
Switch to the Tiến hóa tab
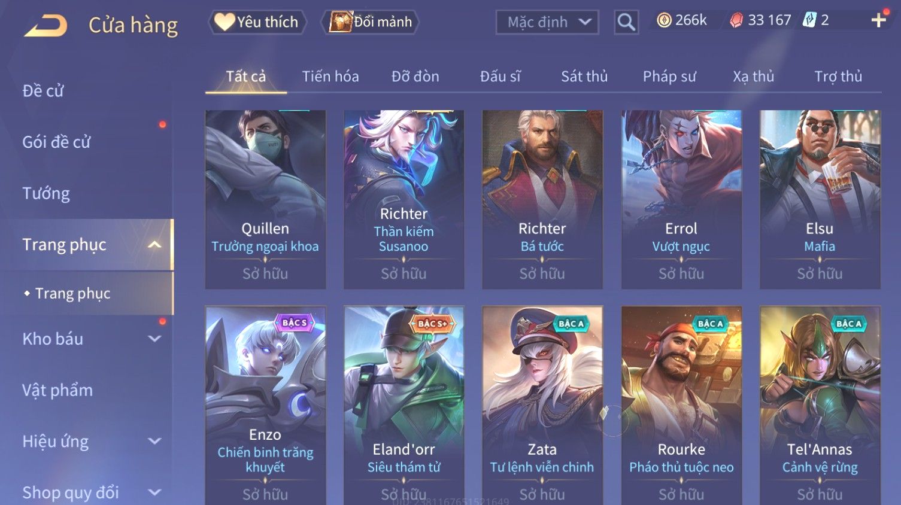click(x=330, y=77)
